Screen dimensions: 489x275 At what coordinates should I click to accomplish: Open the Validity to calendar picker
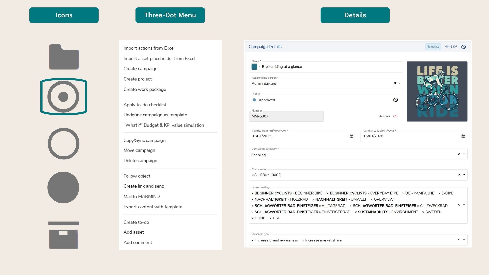coord(463,136)
